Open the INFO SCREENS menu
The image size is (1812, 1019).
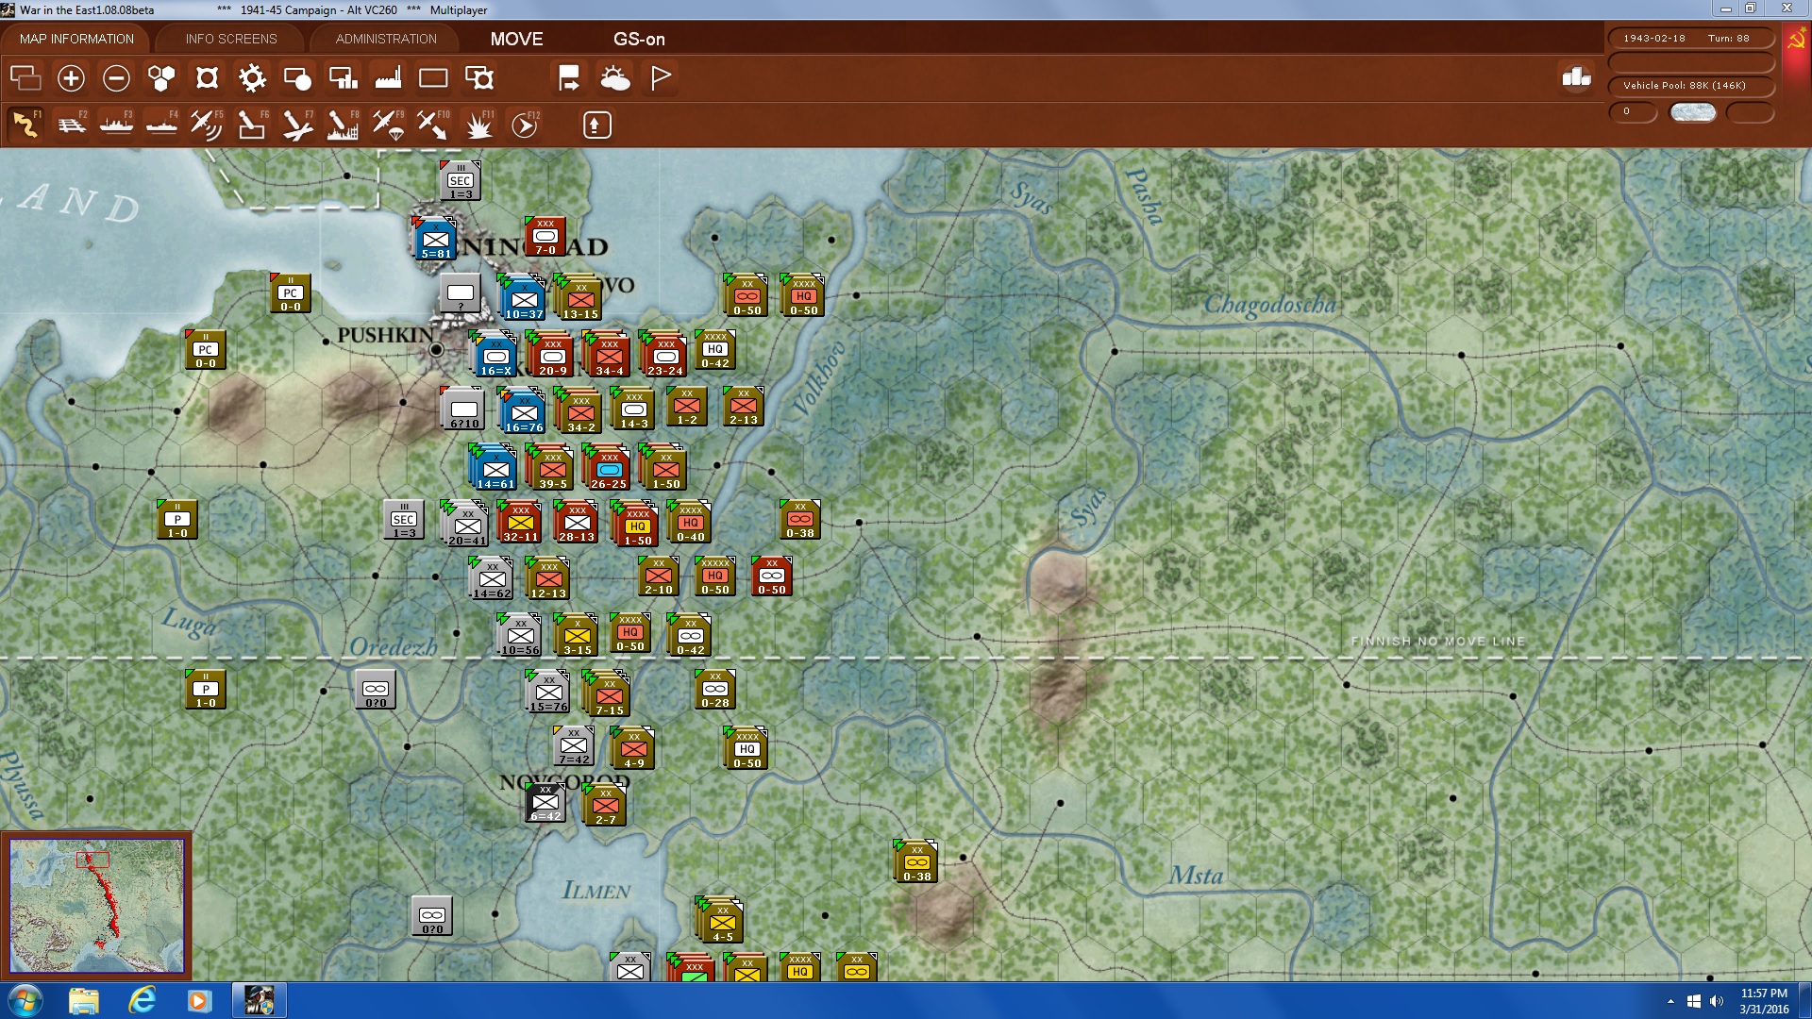pyautogui.click(x=230, y=39)
